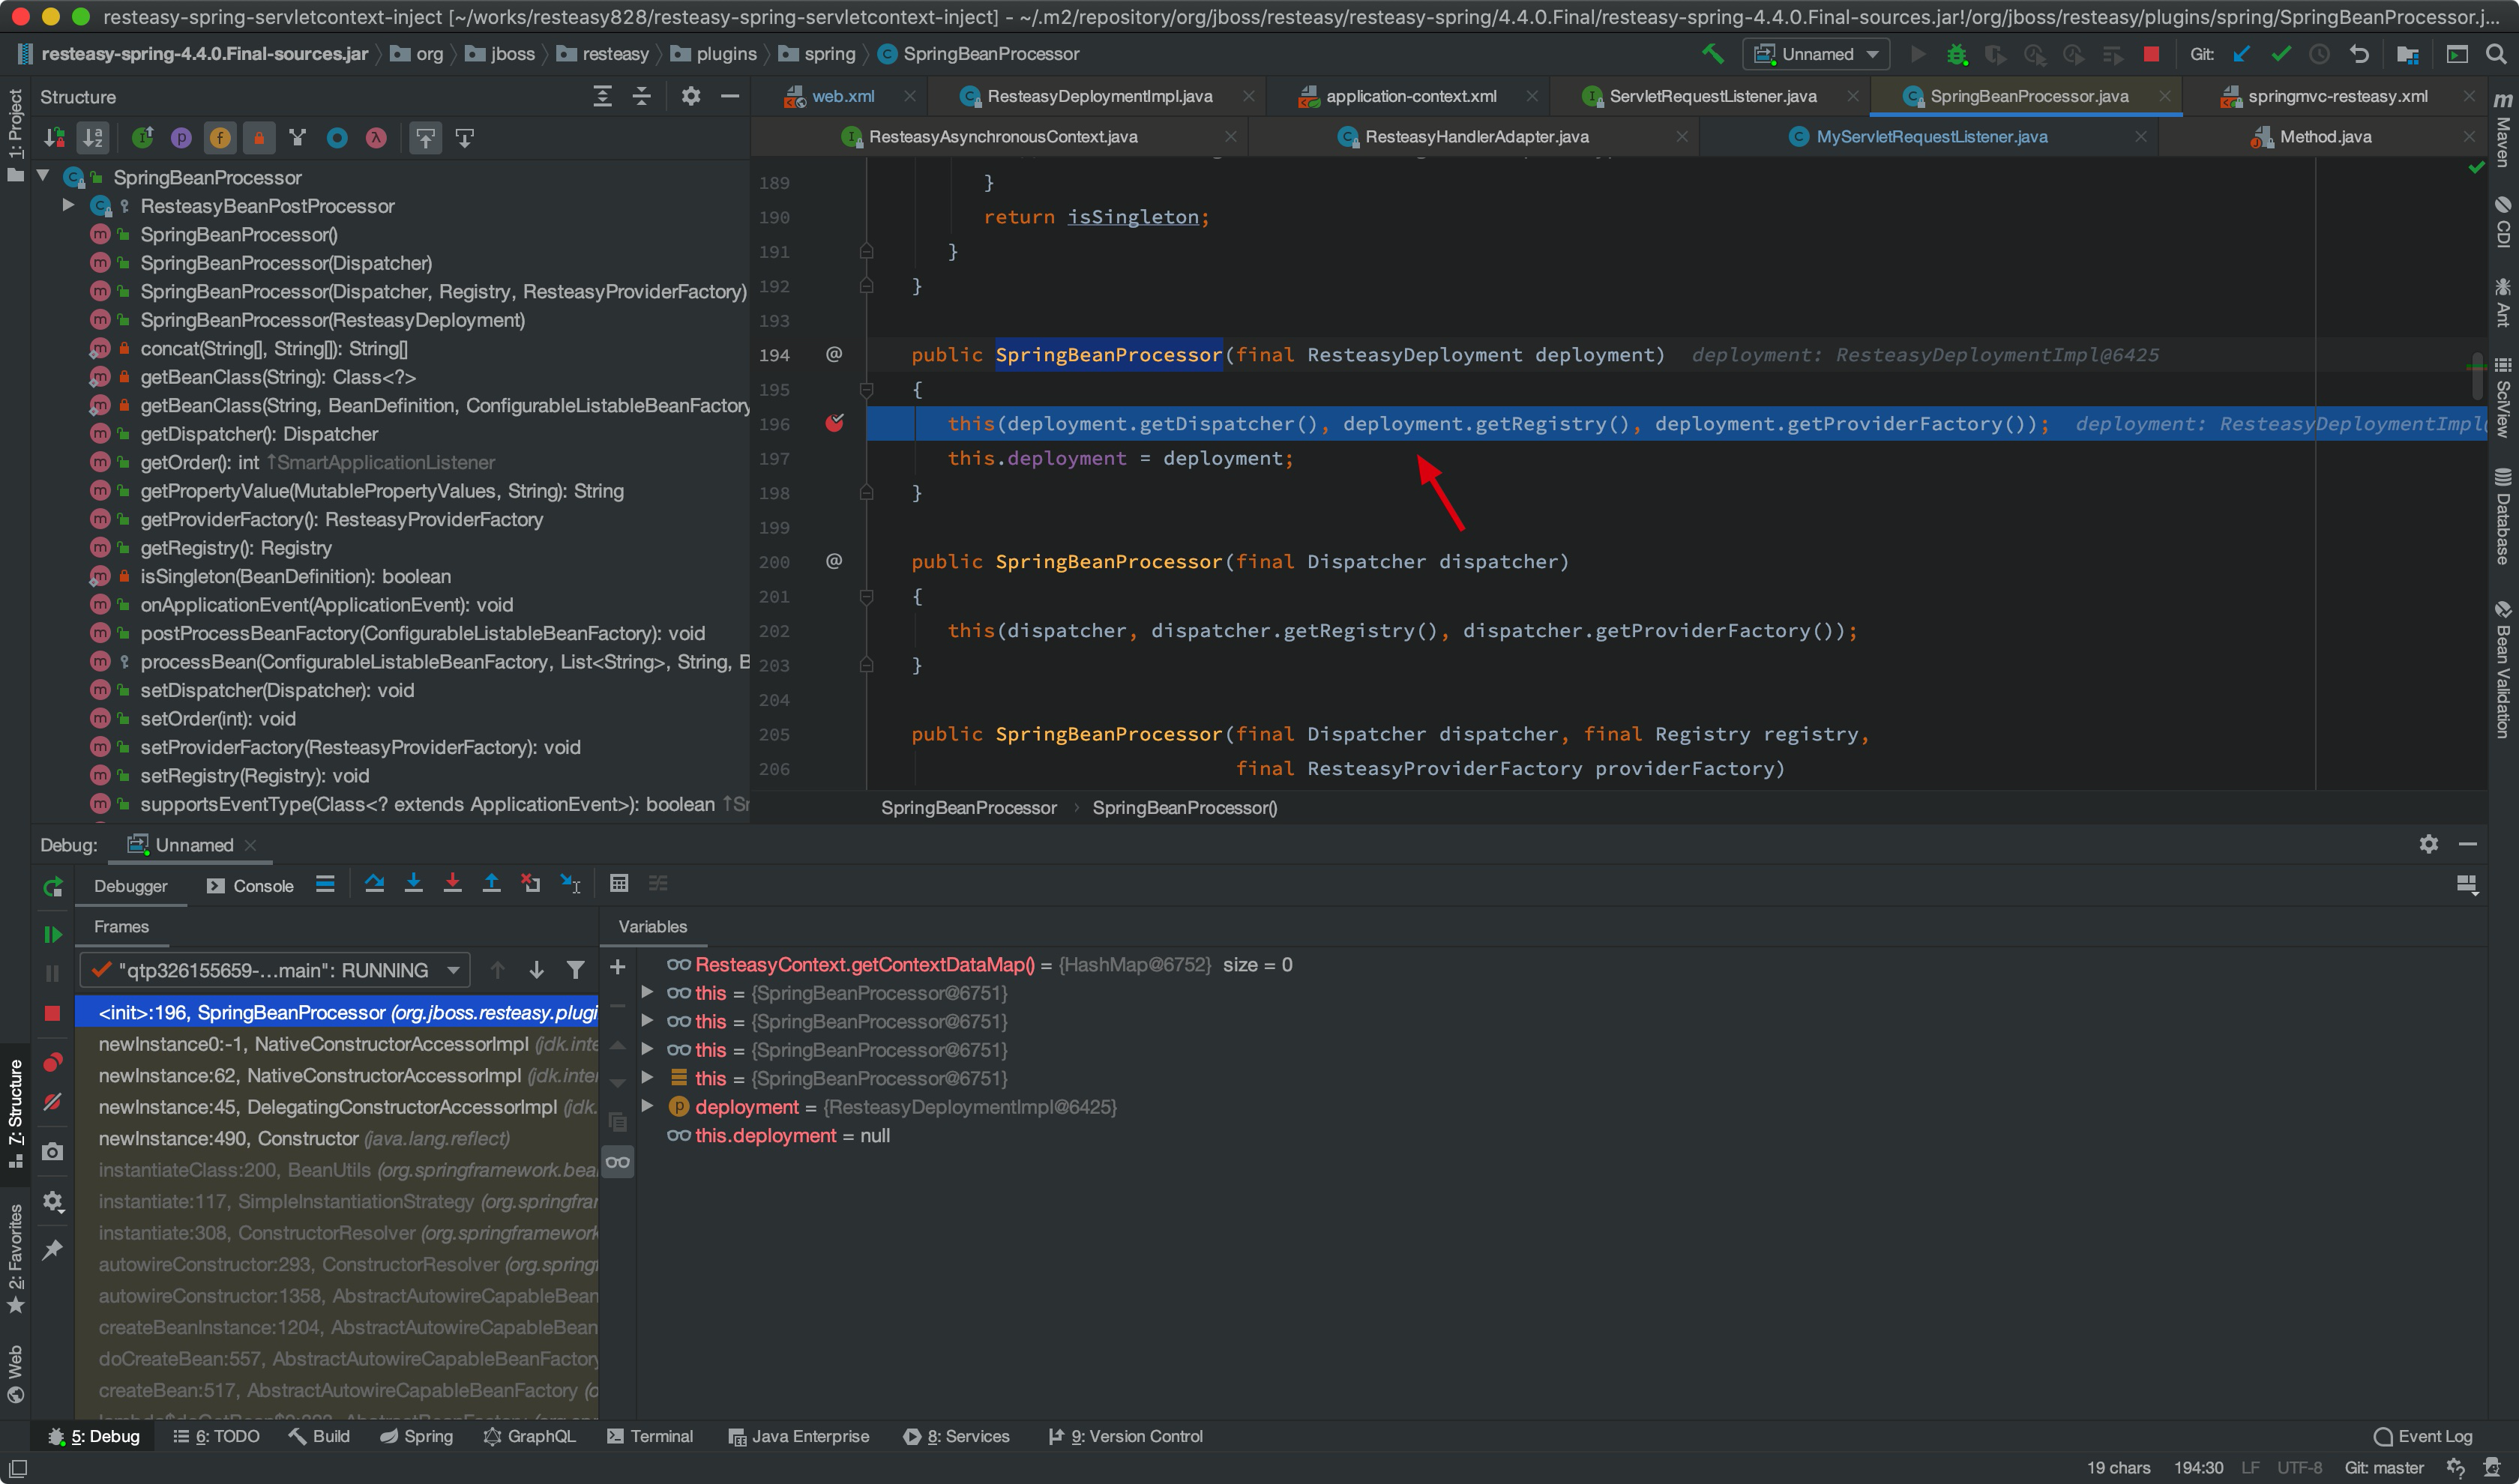This screenshot has width=2519, height=1484.
Task: Open Event Log in status bar
Action: pyautogui.click(x=2423, y=1437)
